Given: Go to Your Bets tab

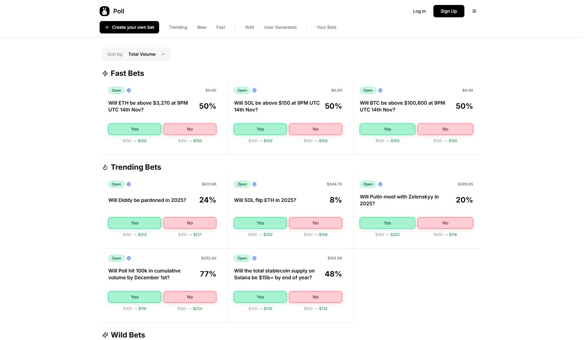Looking at the screenshot, I should [326, 27].
